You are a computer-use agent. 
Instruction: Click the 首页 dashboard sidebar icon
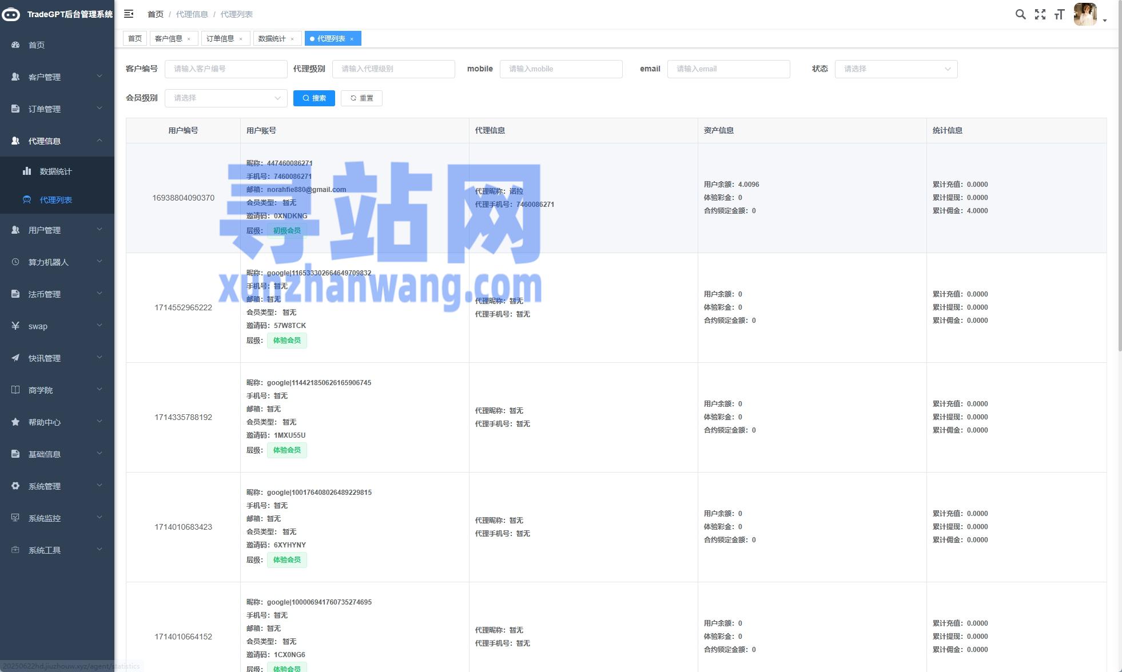point(15,45)
